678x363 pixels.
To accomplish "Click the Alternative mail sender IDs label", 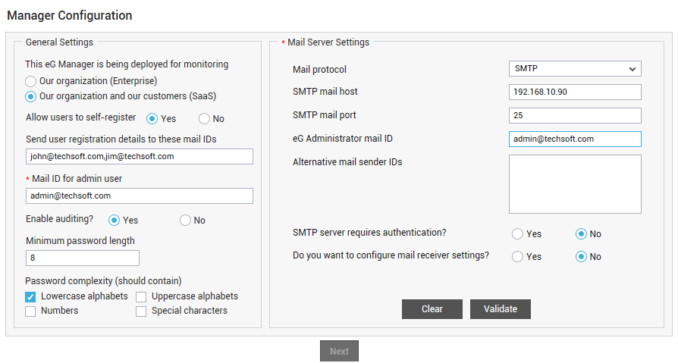I will pyautogui.click(x=347, y=162).
